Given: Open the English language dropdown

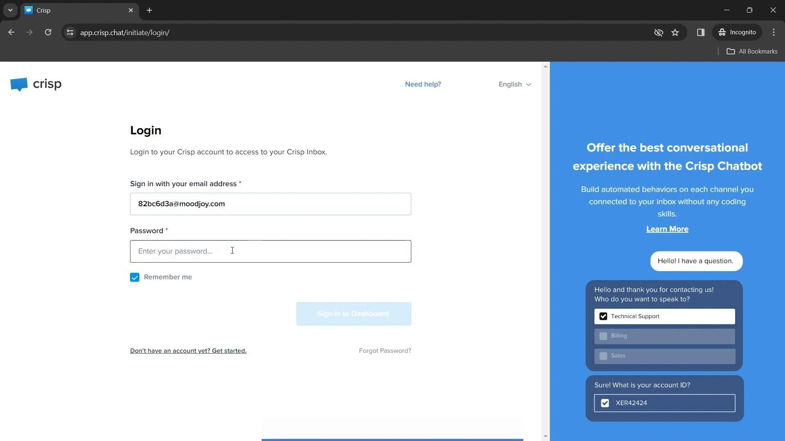Looking at the screenshot, I should [x=514, y=85].
